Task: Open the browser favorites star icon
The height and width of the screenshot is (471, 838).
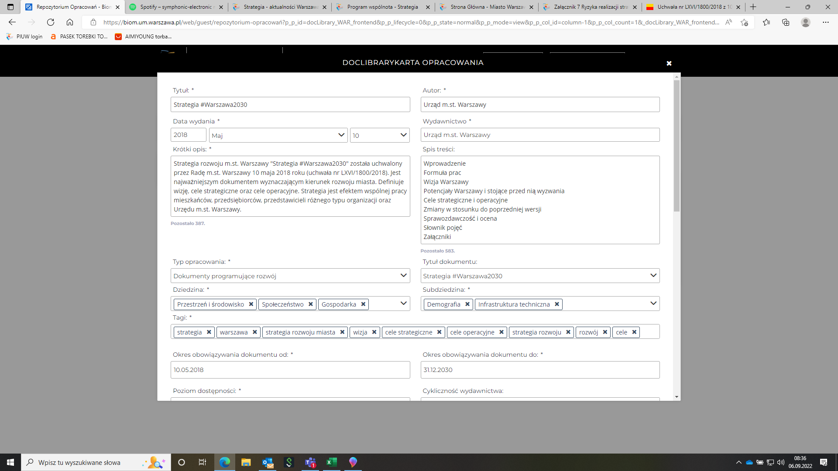Action: click(x=766, y=22)
